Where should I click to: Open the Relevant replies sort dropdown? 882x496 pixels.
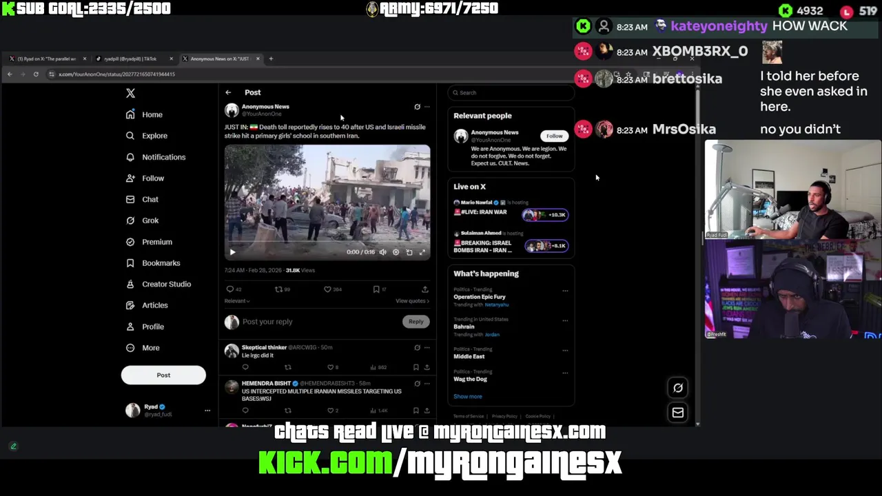coord(237,301)
